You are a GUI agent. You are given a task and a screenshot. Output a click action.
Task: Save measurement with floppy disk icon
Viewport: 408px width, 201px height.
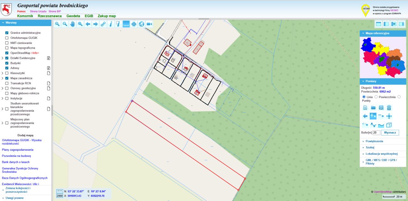381,108
